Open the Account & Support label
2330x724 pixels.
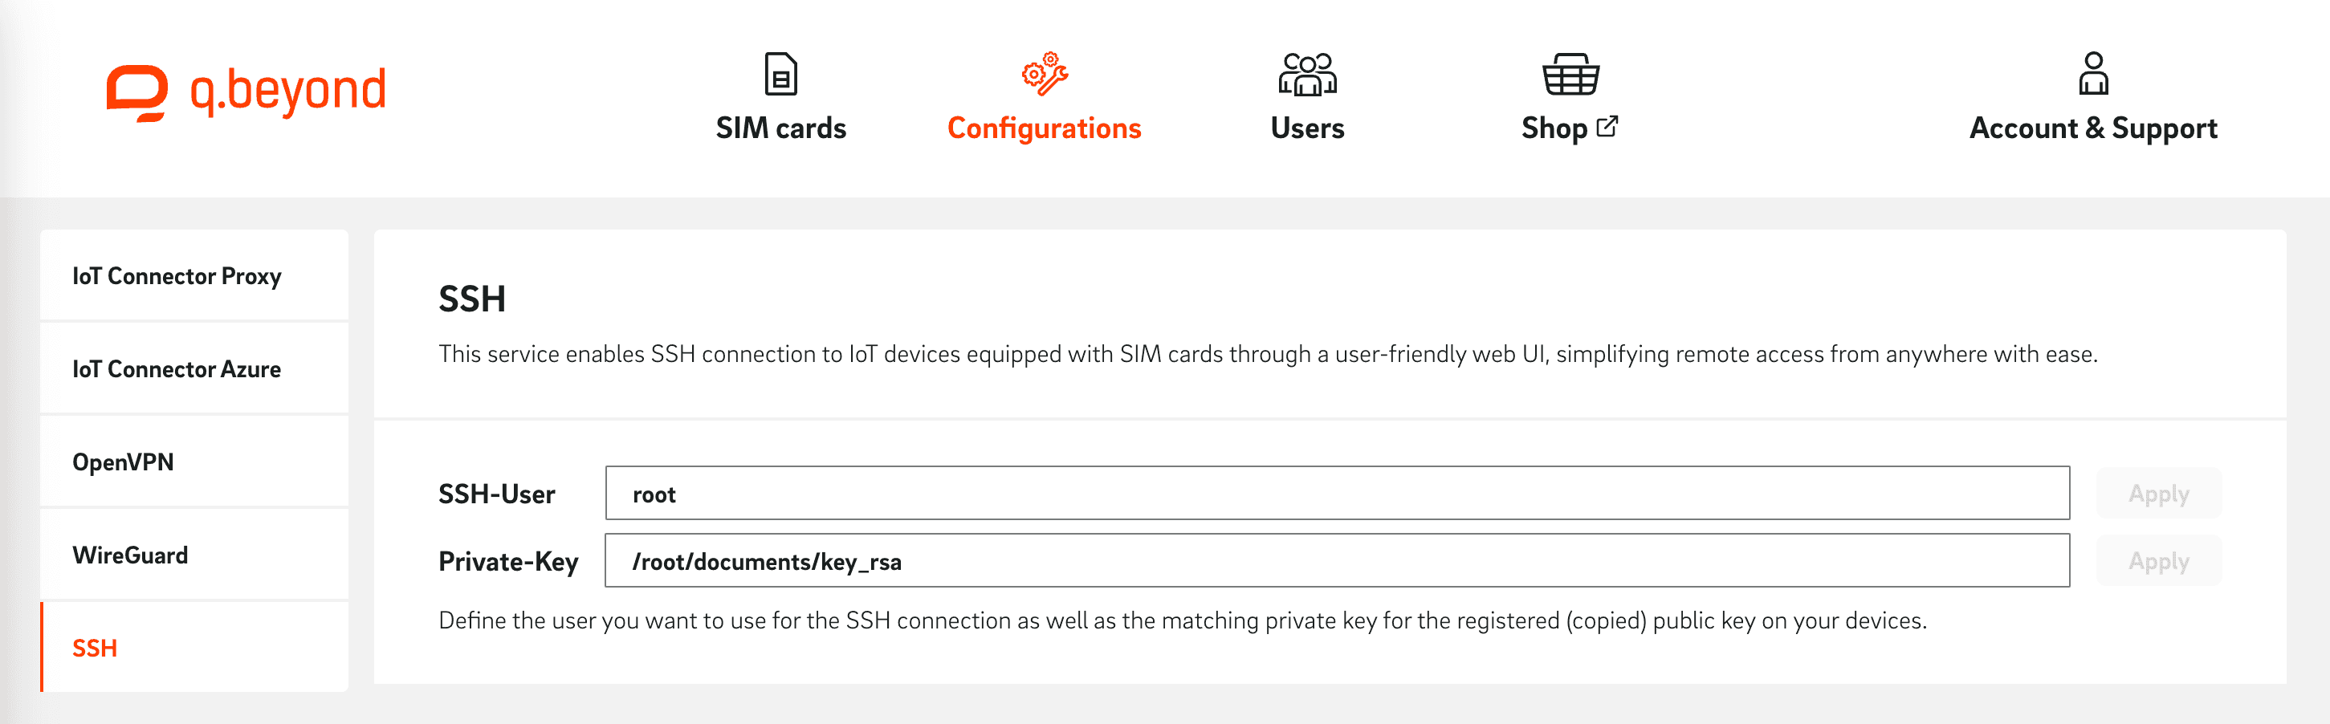tap(2093, 128)
